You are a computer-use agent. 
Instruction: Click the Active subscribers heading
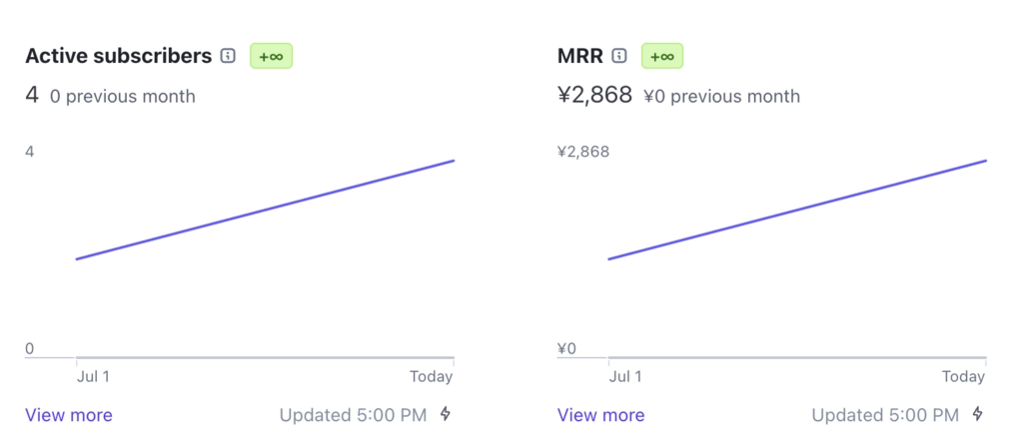[x=119, y=56]
